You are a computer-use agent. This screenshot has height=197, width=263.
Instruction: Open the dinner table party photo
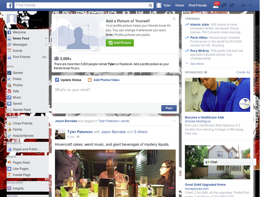click(x=115, y=173)
